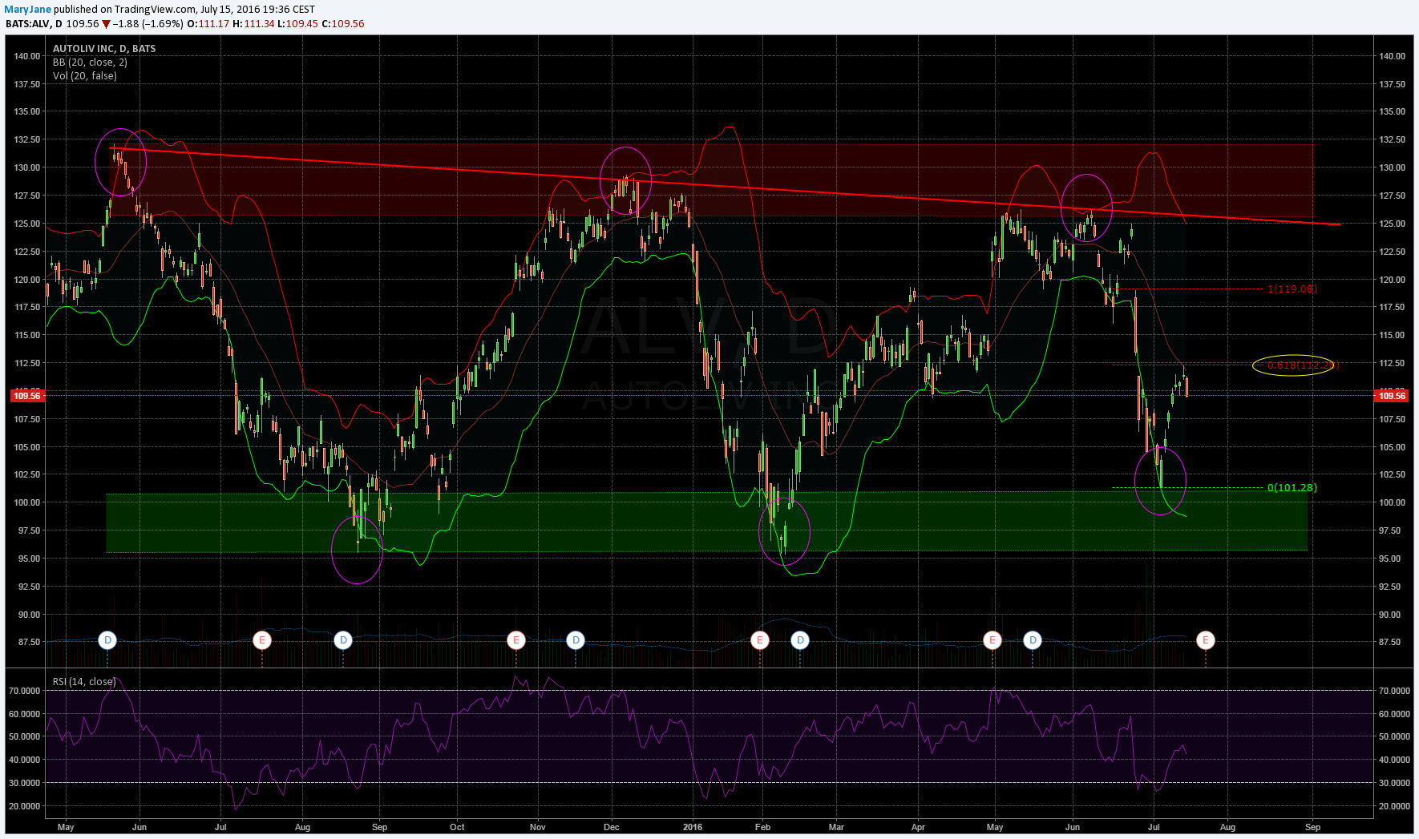Click the Oct label on the time axis
Image resolution: width=1419 pixels, height=839 pixels.
pyautogui.click(x=457, y=827)
